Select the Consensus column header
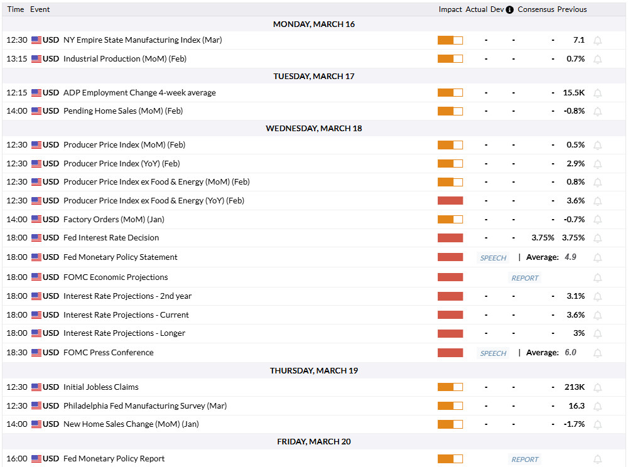 (536, 9)
